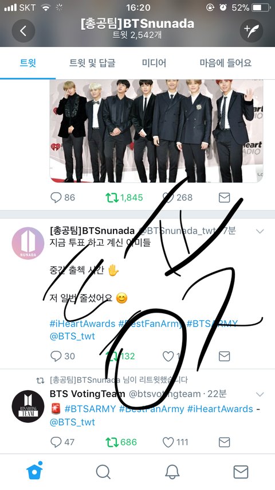The image size is (275, 490).
Task: Switch to the 마음에 들어요 tab
Action: click(225, 63)
